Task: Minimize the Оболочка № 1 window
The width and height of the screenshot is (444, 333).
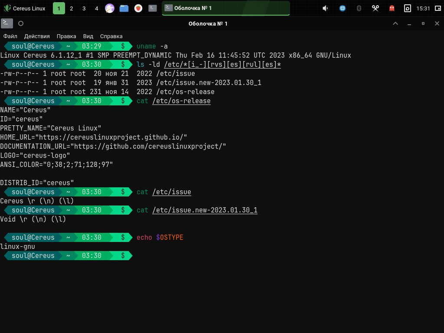Action: pyautogui.click(x=409, y=24)
